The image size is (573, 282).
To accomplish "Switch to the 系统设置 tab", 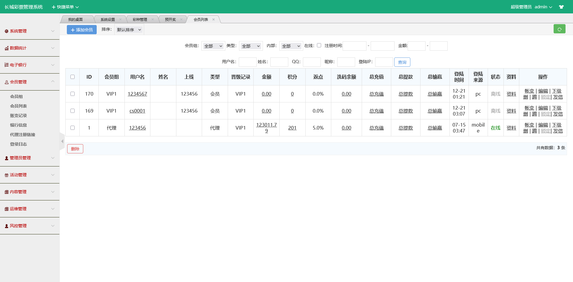I will (107, 19).
